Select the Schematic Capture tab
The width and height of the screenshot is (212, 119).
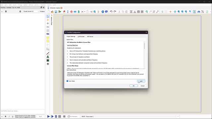55,8
